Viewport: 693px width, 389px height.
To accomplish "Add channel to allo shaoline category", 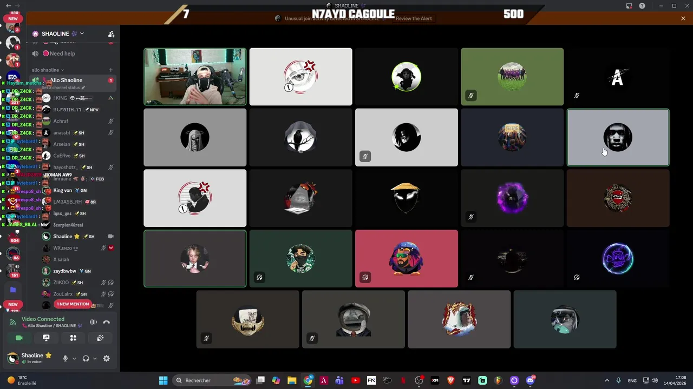I will tap(110, 70).
